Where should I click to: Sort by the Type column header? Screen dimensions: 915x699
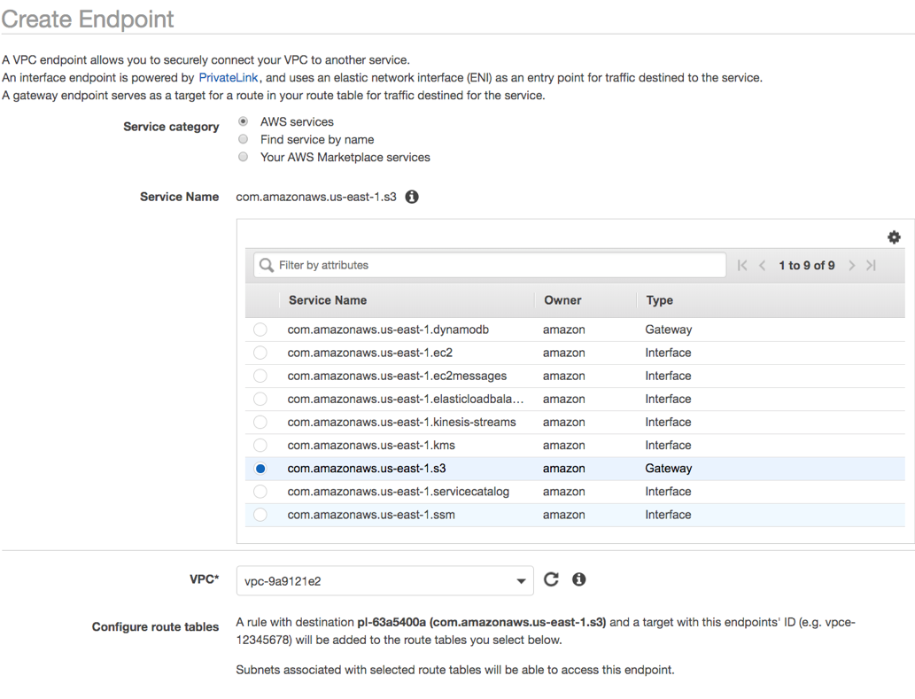click(659, 300)
